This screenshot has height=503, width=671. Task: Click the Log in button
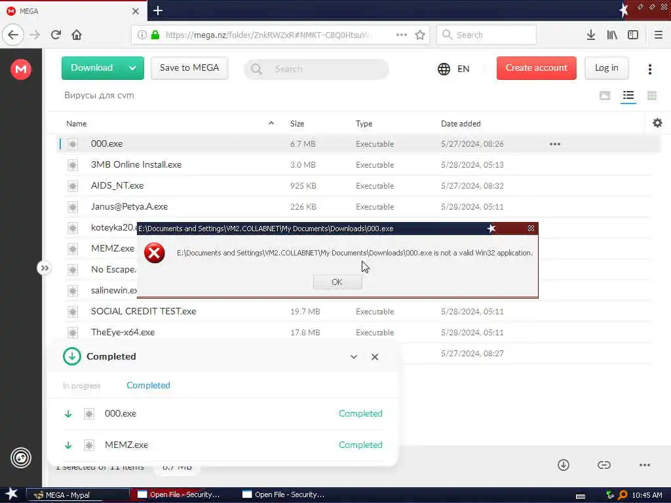pyautogui.click(x=606, y=68)
